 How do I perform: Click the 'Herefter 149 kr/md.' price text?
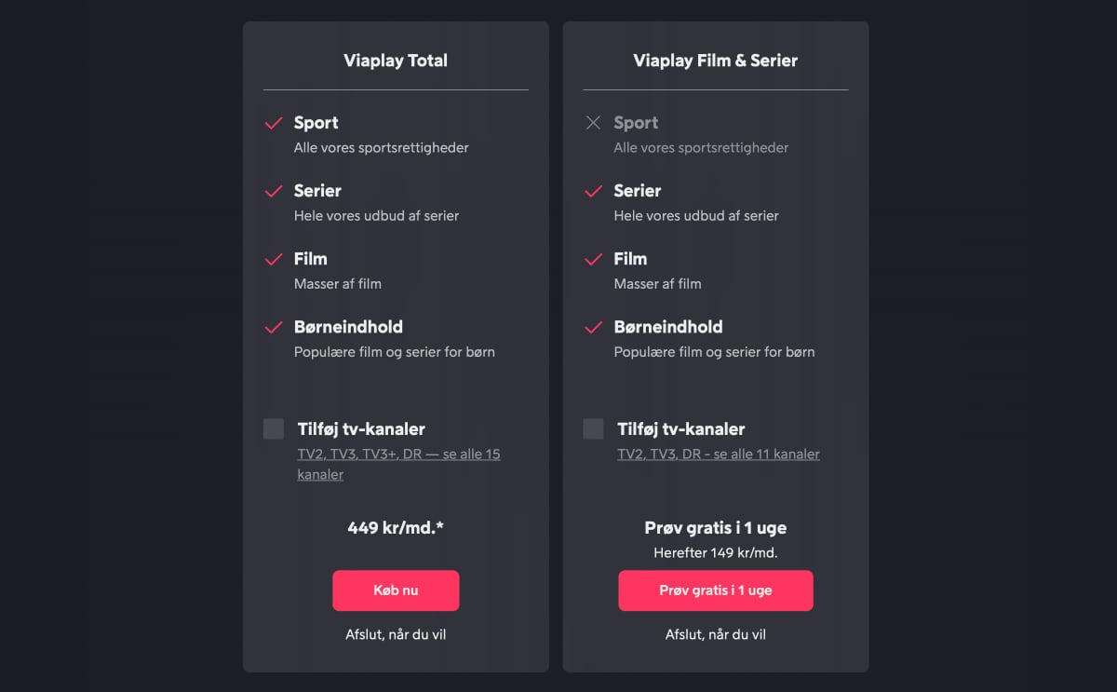click(715, 552)
